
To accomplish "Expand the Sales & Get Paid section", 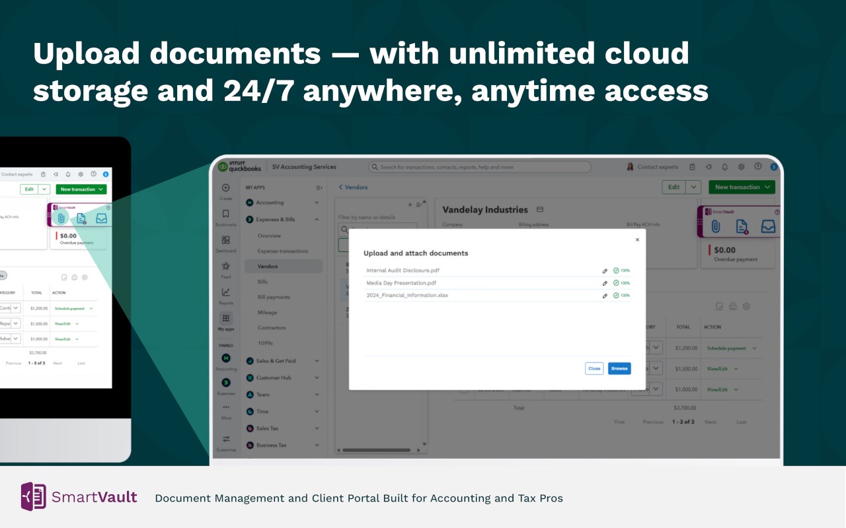I will point(317,361).
